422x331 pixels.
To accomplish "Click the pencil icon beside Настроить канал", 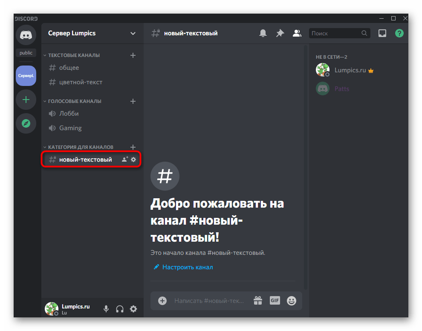I will pyautogui.click(x=156, y=267).
